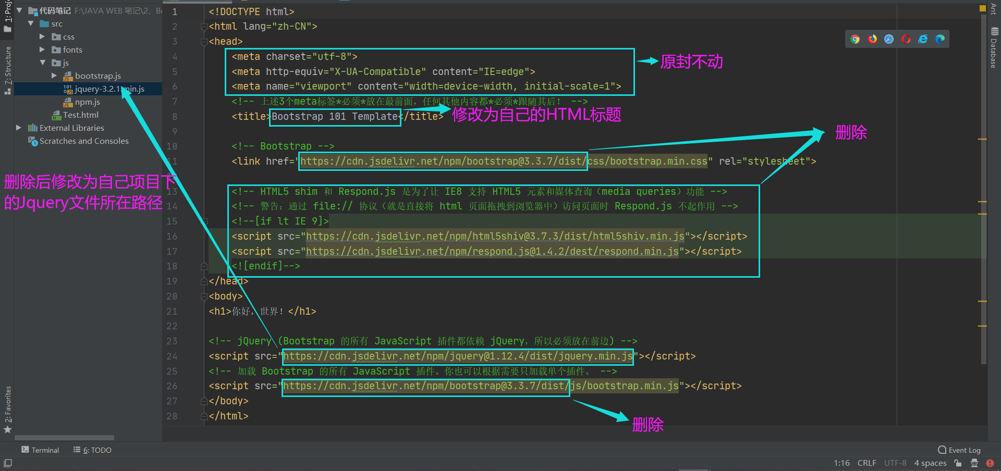Image resolution: width=1001 pixels, height=471 pixels.
Task: Open the Terminal tool window
Action: pyautogui.click(x=40, y=450)
